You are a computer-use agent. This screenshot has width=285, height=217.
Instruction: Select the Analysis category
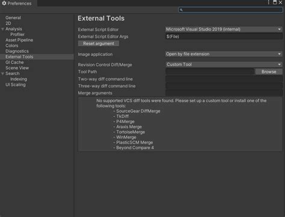pos(14,29)
